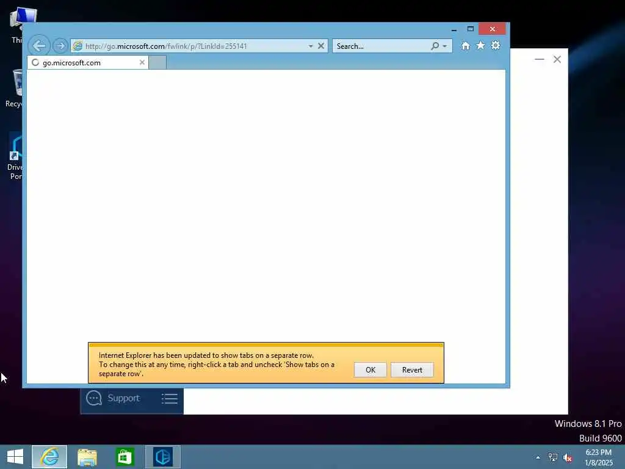Minimize the Internet Explorer window

pyautogui.click(x=454, y=29)
